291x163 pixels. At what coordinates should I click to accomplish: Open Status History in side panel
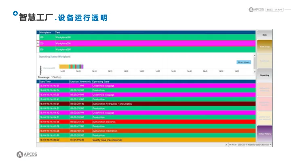(x=265, y=134)
